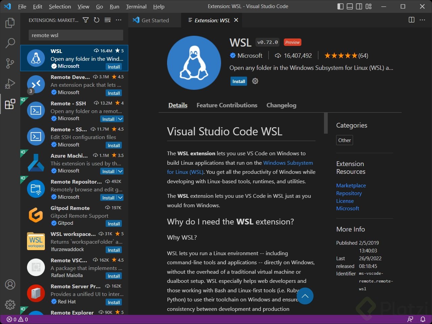Open the Run menu
Screen dimensions: 432x324
coord(114,6)
